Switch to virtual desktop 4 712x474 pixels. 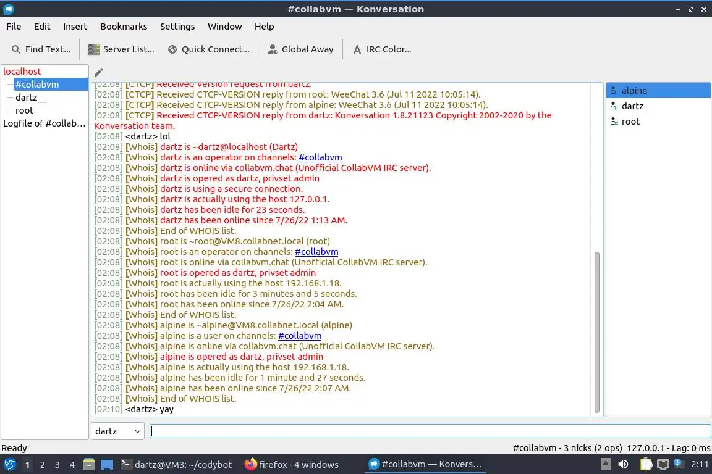point(72,465)
